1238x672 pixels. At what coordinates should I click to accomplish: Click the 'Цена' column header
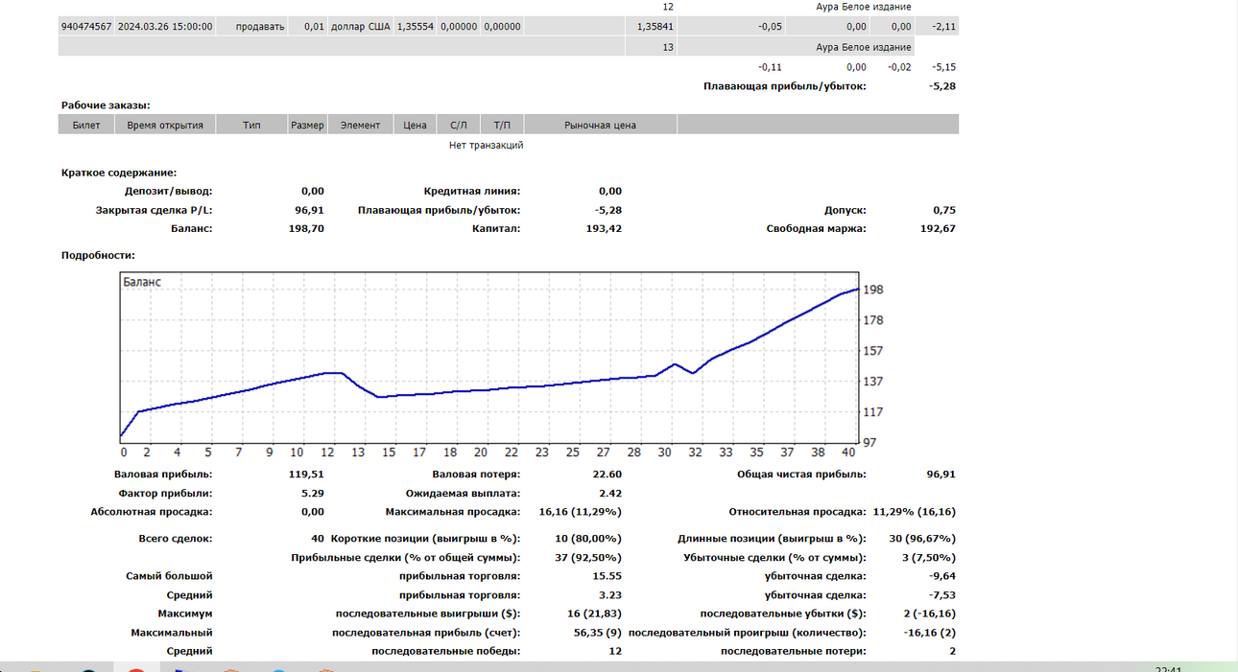click(x=416, y=125)
